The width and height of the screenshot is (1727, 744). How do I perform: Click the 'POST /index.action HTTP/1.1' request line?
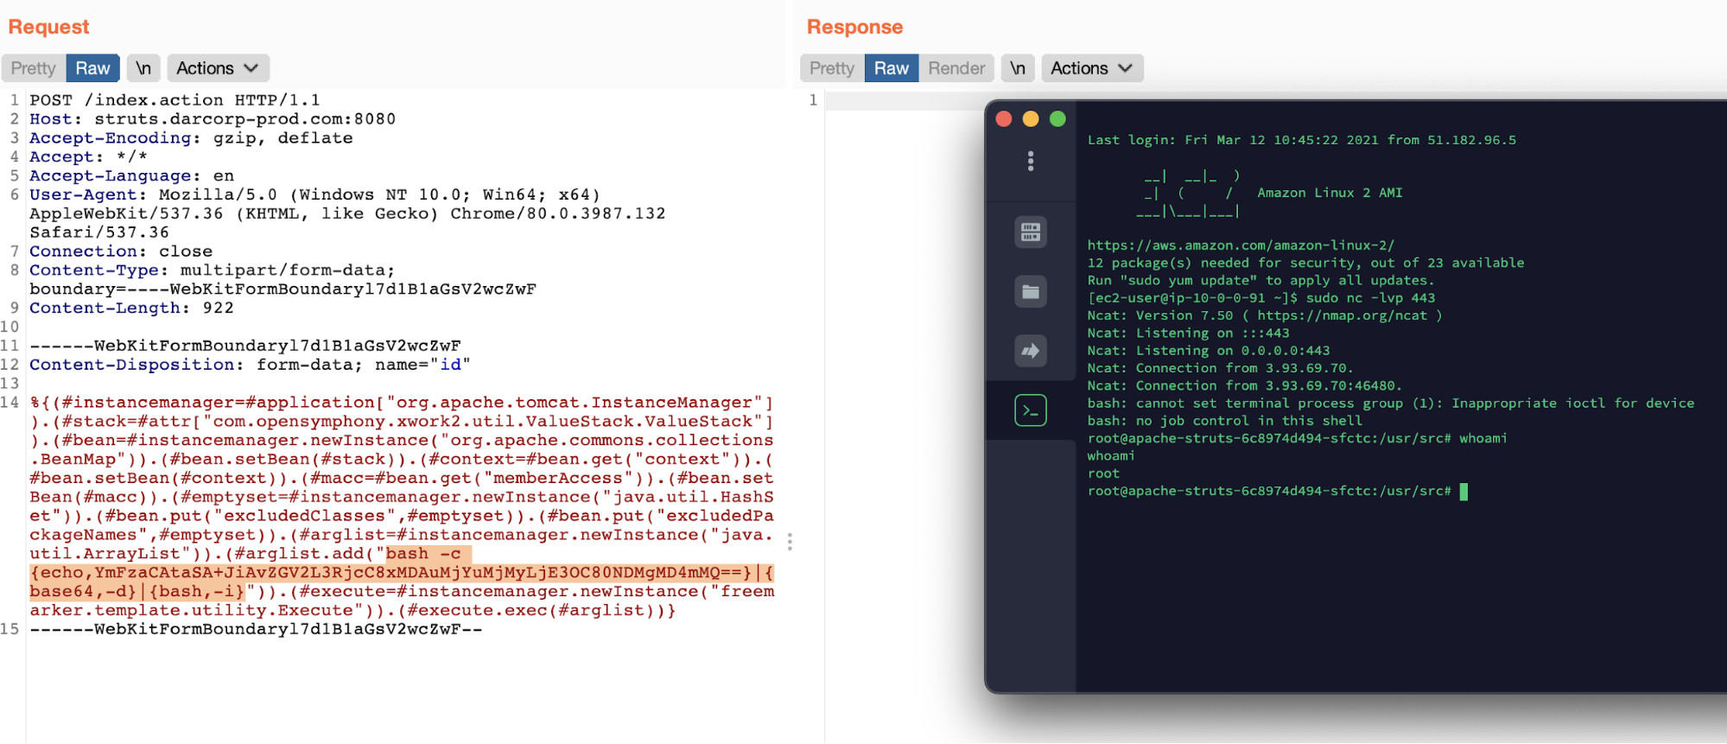[x=175, y=100]
